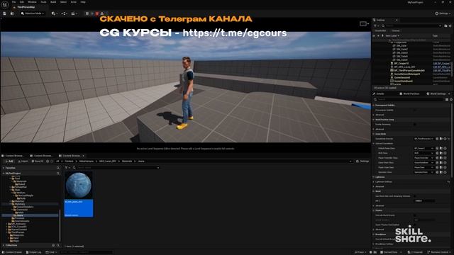
Task: Focus the Outliner search field
Action: click(411, 25)
